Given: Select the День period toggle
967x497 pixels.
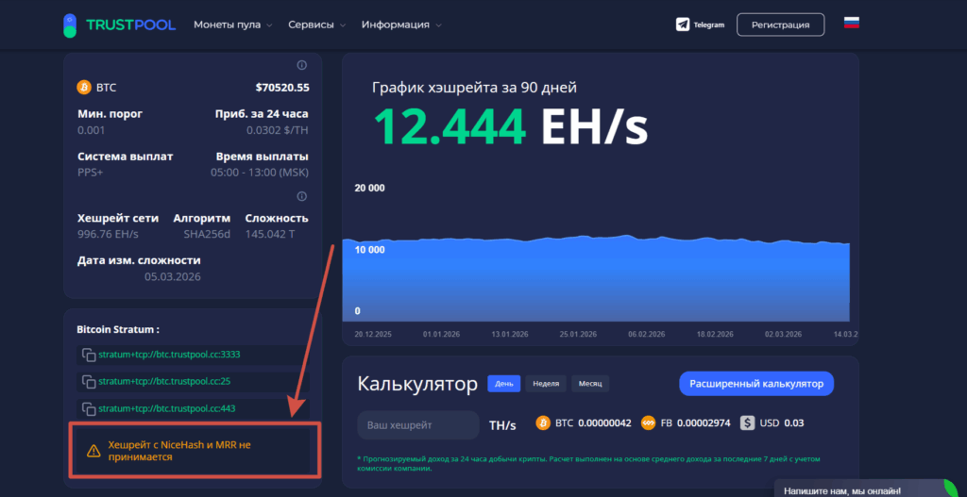Looking at the screenshot, I should point(503,384).
